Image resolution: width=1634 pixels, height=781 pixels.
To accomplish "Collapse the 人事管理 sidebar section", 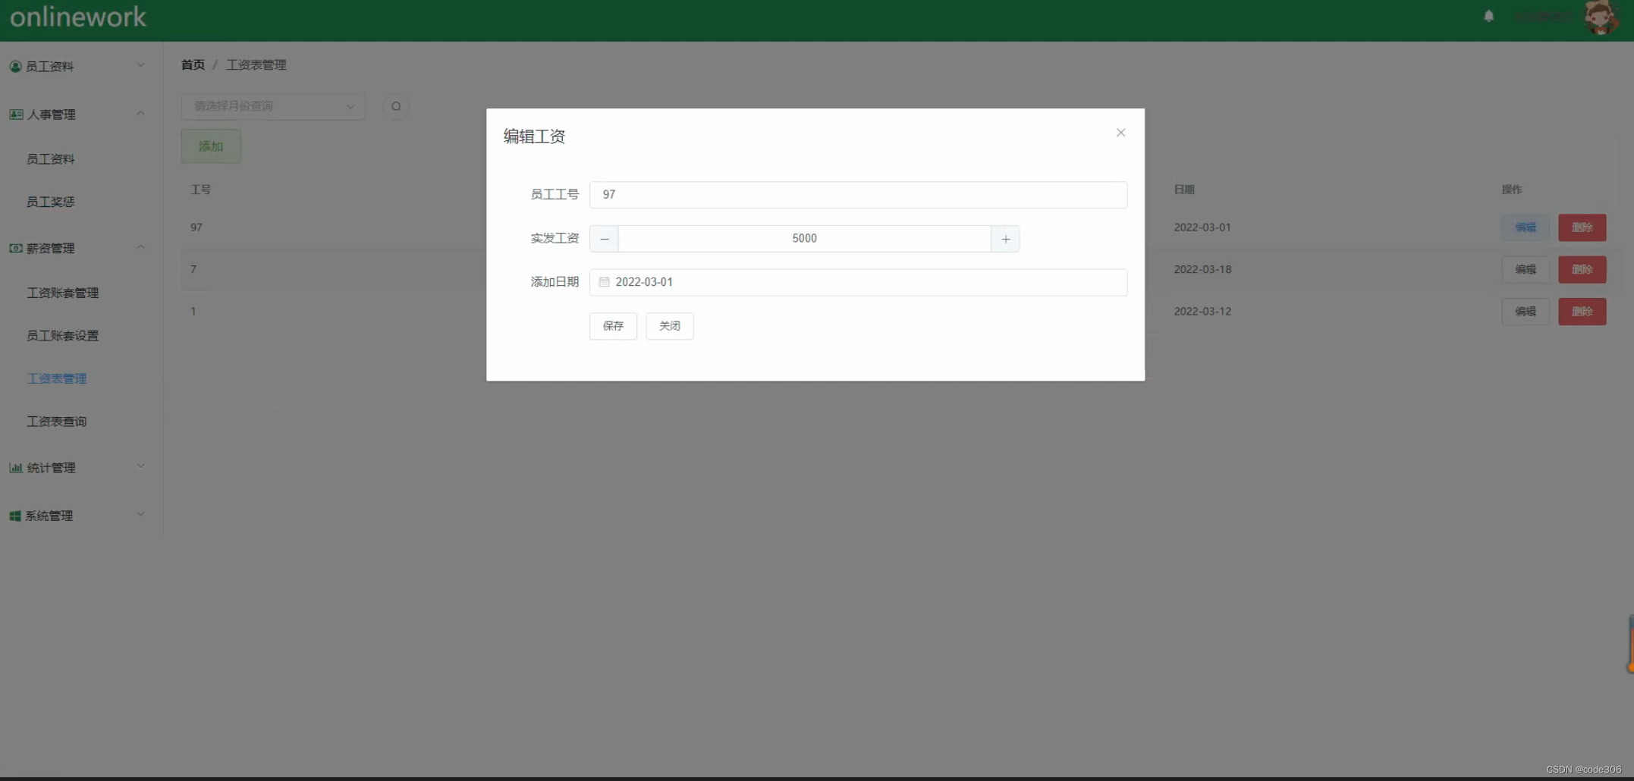I will tap(140, 114).
